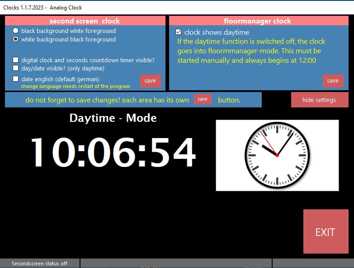
Task: Select black background white foreground option
Action: click(x=16, y=31)
